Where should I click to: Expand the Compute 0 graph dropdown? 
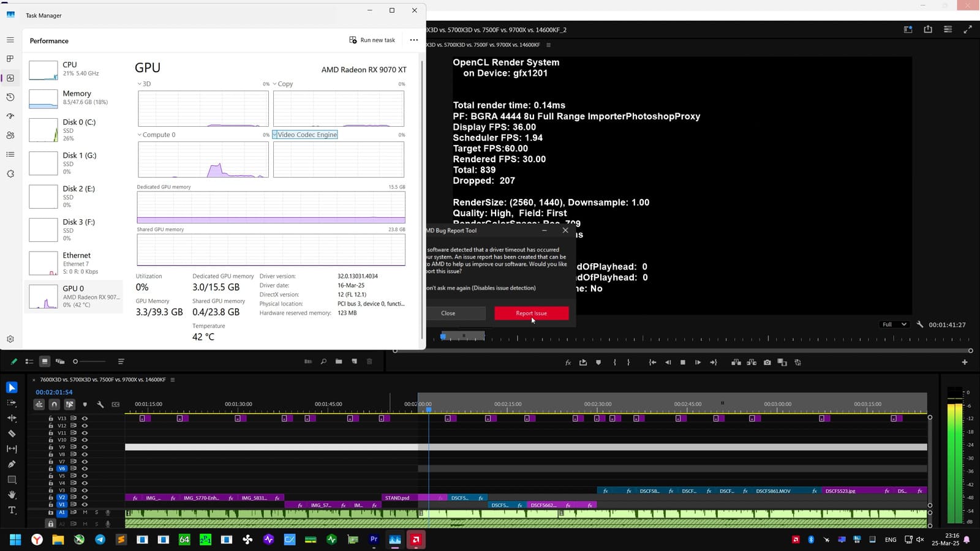(139, 135)
